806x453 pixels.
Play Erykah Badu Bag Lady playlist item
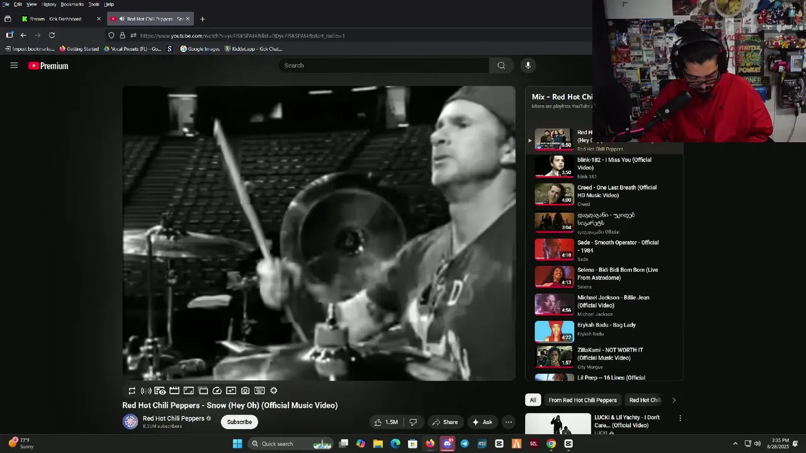tap(604, 332)
